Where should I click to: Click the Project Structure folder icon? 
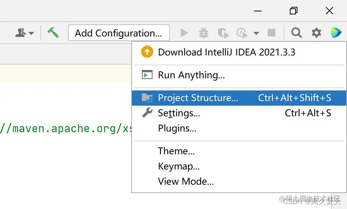[x=147, y=98]
